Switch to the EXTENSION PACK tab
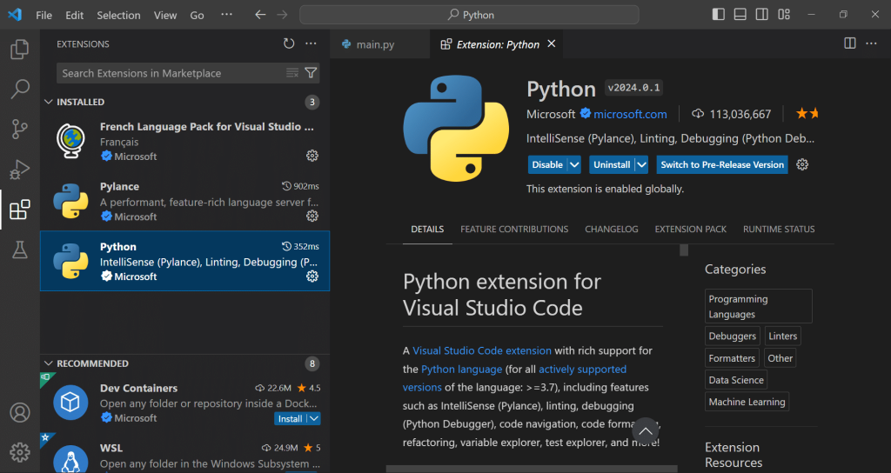This screenshot has width=891, height=473. tap(690, 230)
